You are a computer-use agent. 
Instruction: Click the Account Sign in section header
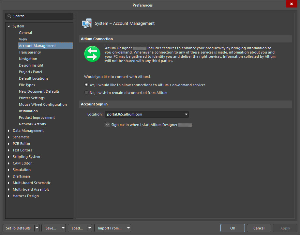click(x=185, y=104)
